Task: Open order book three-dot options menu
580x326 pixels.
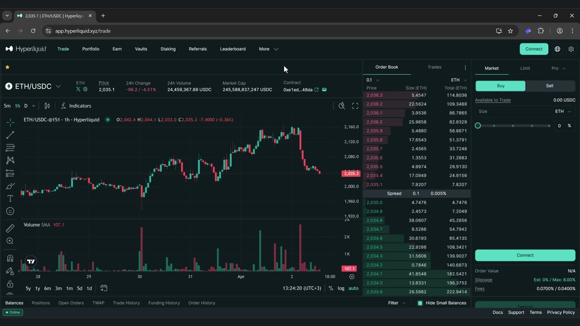Action: click(465, 67)
